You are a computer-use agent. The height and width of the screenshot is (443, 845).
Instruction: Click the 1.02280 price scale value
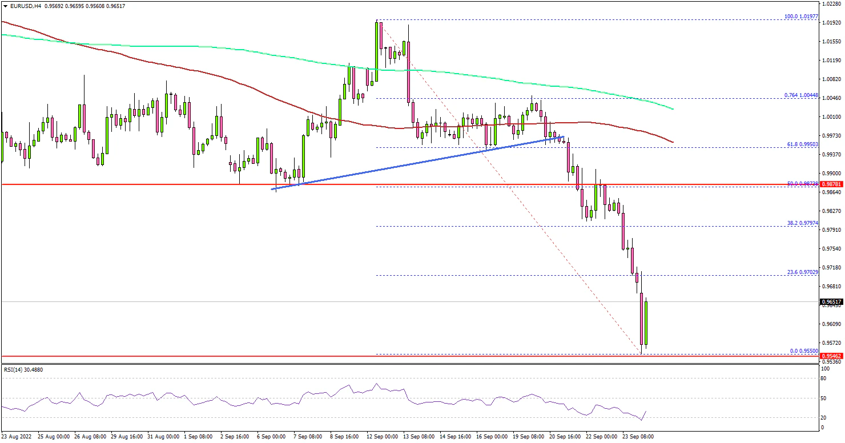click(x=831, y=4)
